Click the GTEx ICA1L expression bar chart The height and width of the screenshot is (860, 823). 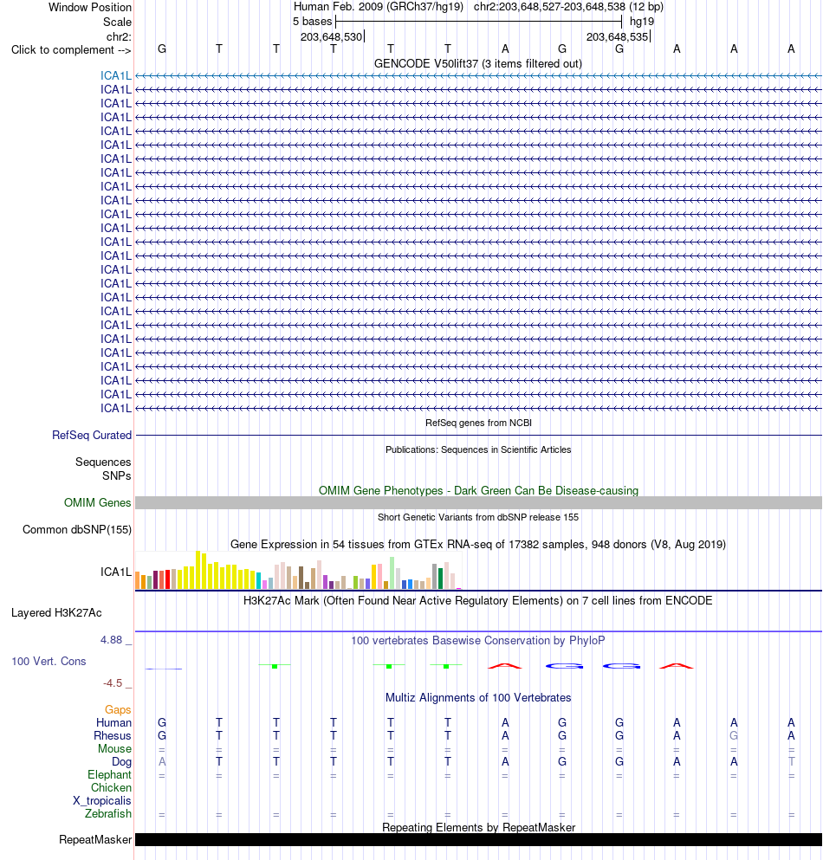coord(299,570)
